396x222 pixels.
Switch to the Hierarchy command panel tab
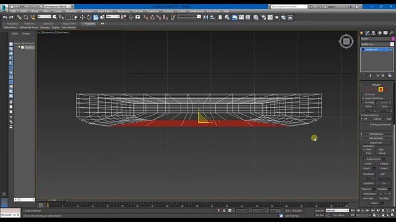click(374, 33)
